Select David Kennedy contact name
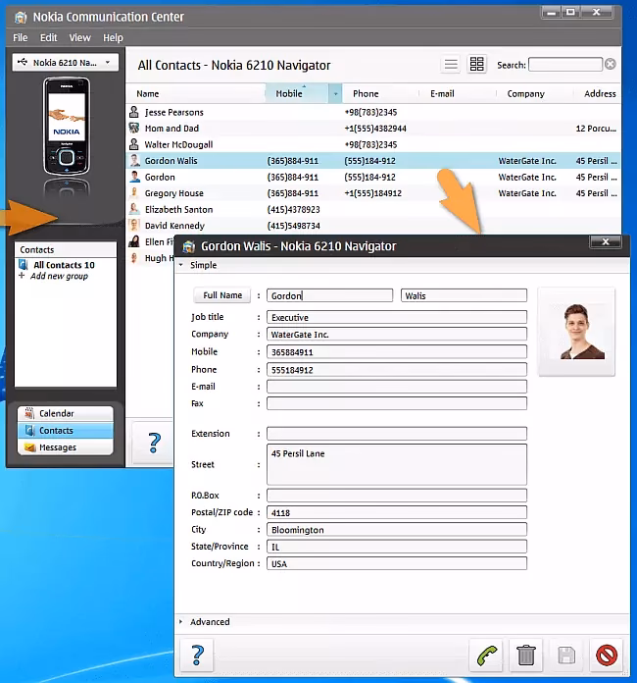This screenshot has width=637, height=683. pyautogui.click(x=174, y=226)
